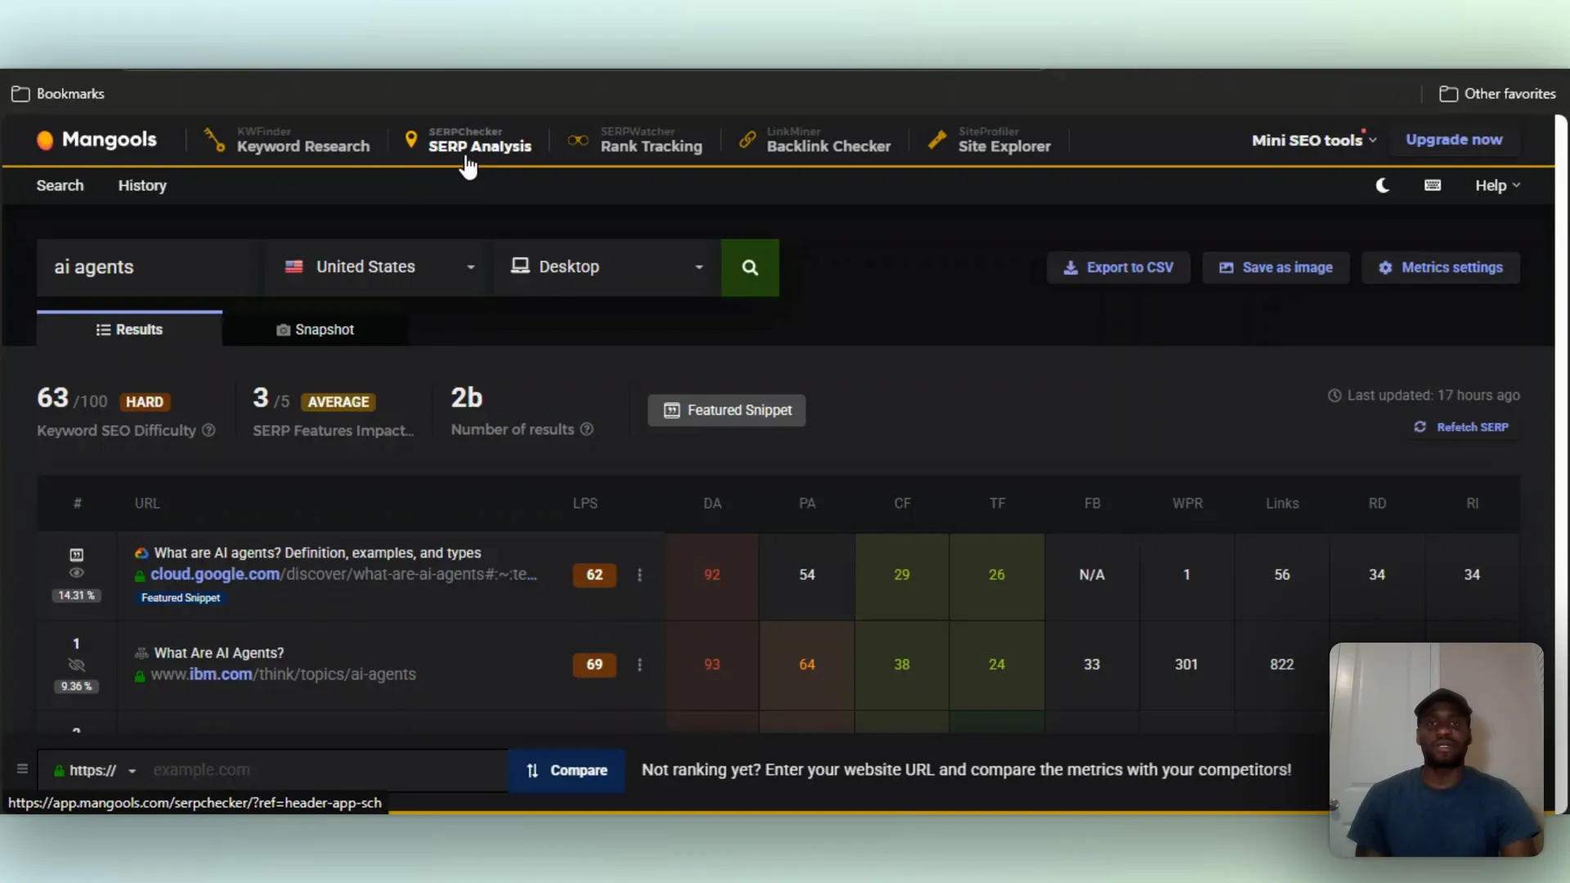The width and height of the screenshot is (1570, 883).
Task: Open the Desktop device dropdown
Action: tap(607, 267)
